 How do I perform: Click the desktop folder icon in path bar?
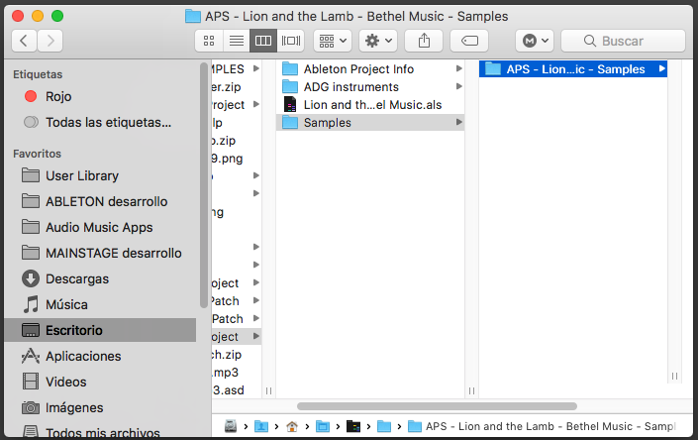point(323,426)
